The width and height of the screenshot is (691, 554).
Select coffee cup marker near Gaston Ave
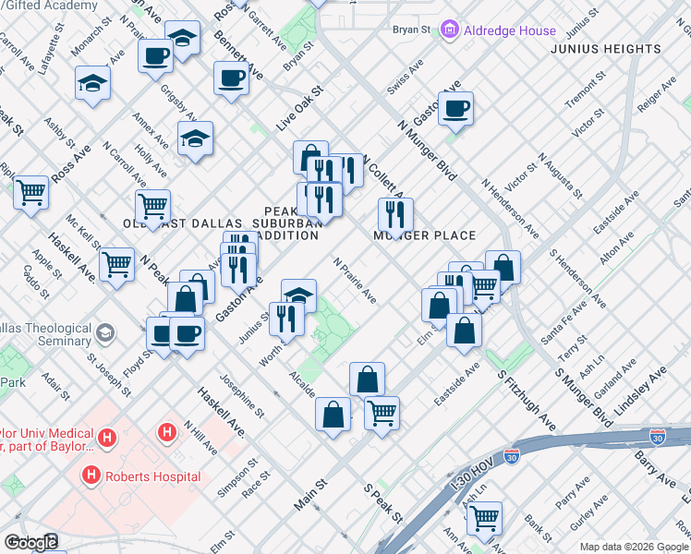point(455,112)
